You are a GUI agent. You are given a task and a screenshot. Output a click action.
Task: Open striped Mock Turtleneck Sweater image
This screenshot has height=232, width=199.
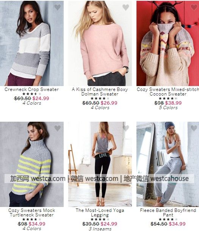click(32, 164)
